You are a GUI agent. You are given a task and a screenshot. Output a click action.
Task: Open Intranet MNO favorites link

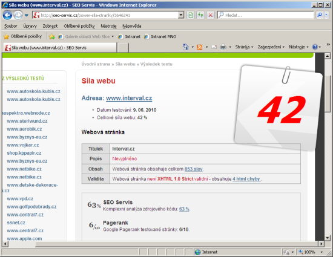[x=160, y=37]
